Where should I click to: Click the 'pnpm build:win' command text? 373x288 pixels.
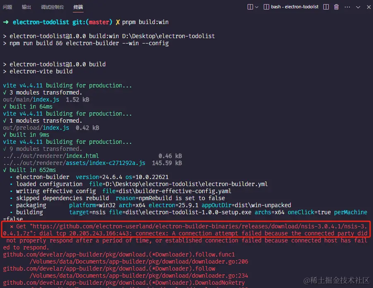coord(145,22)
